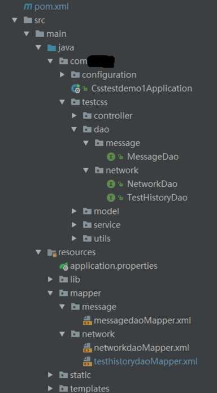Select testhistorydaoMapper.xml file

coord(145,361)
